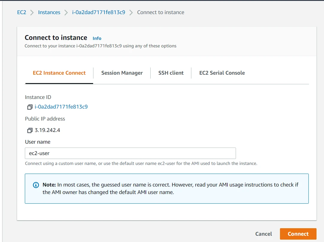
Task: Open the EC2 breadcrumb link
Action: click(22, 12)
